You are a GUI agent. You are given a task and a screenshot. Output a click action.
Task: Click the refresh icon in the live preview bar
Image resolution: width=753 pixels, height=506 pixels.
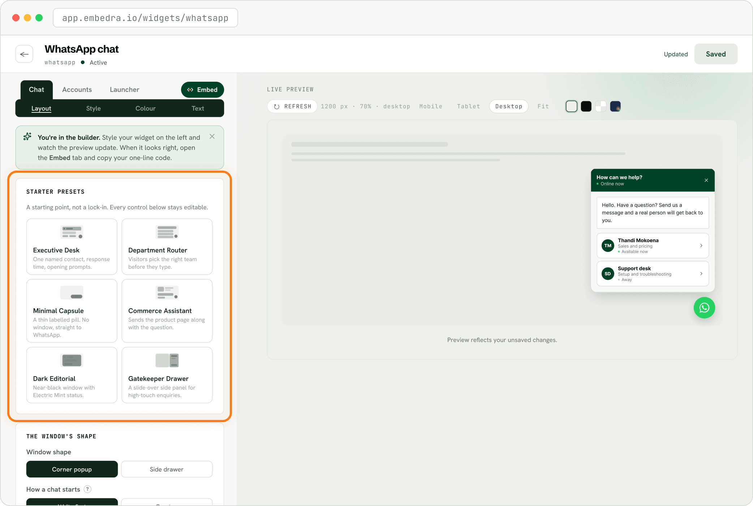point(276,107)
